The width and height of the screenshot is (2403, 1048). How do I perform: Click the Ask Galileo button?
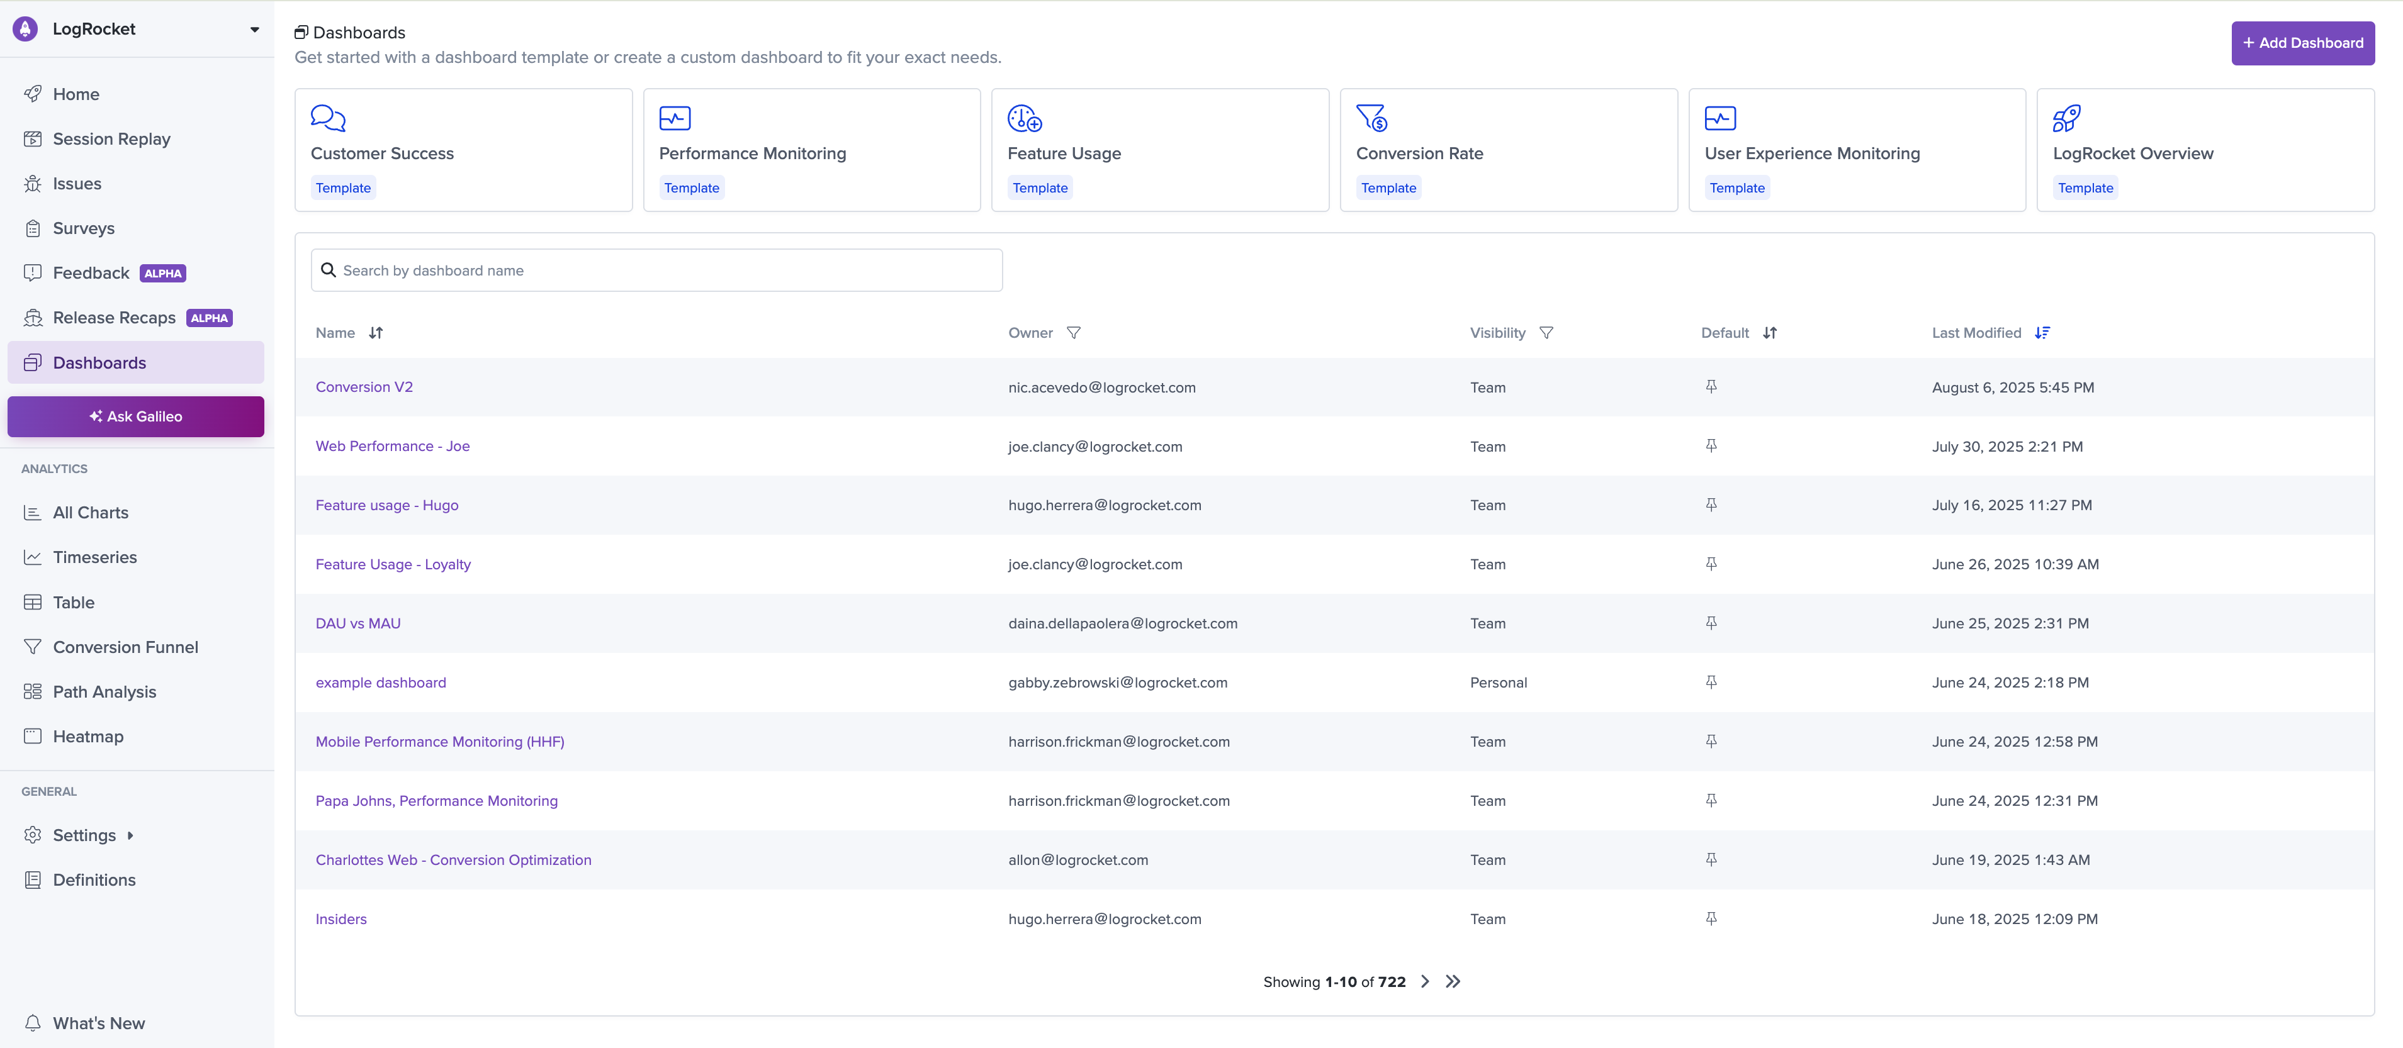(136, 417)
